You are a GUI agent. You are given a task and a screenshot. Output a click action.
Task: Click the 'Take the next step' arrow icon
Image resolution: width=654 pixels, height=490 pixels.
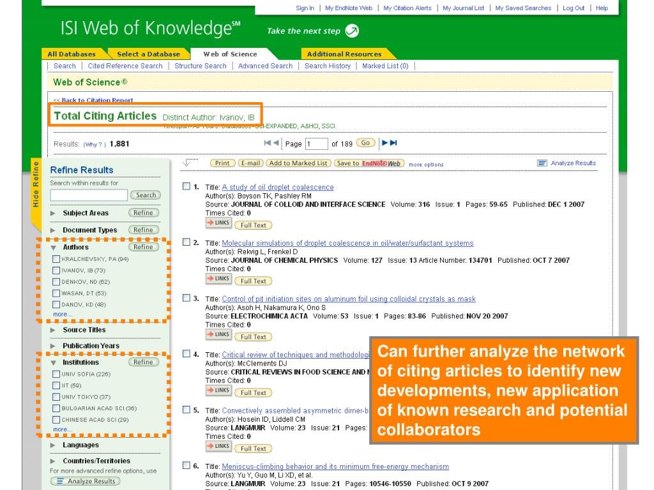click(352, 31)
